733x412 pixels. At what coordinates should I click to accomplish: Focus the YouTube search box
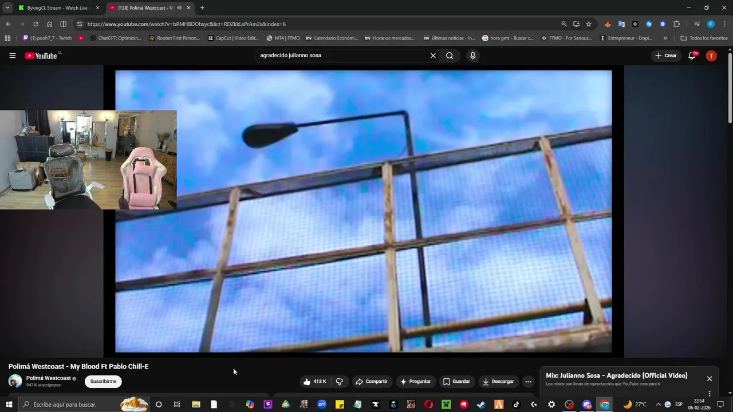(x=344, y=56)
